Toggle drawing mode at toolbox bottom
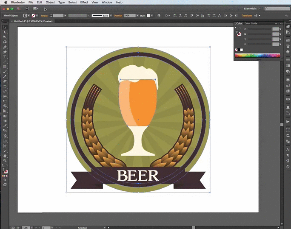Image resolution: width=291 pixels, height=229 pixels. tap(5, 180)
